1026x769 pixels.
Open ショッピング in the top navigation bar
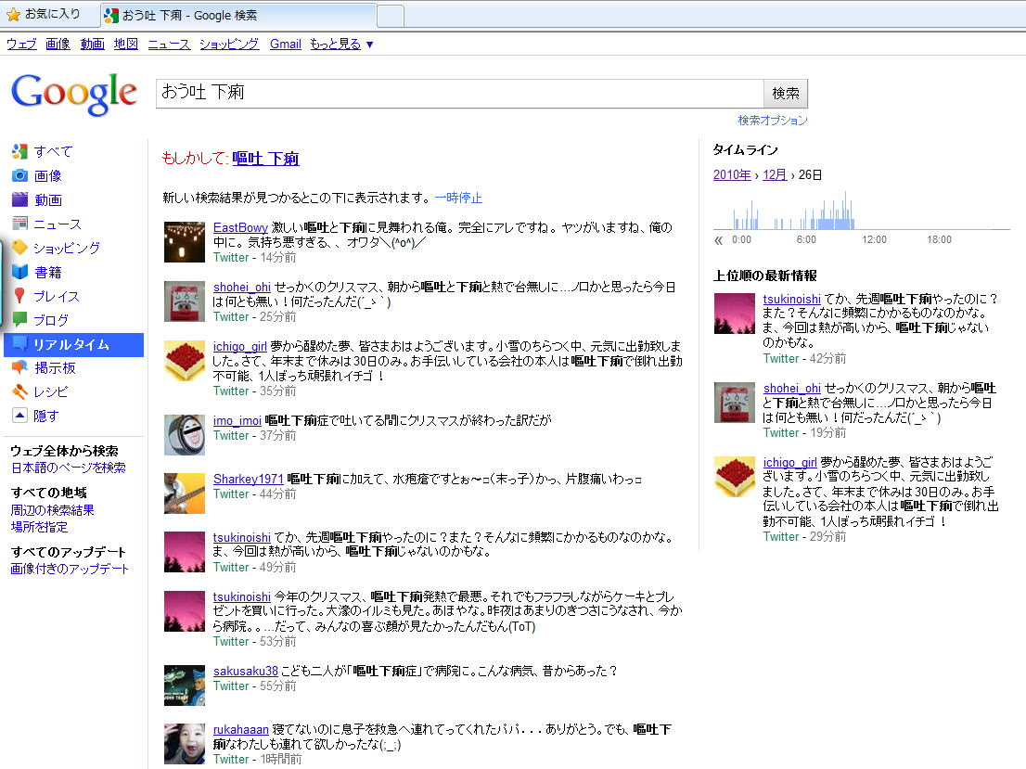pos(229,44)
